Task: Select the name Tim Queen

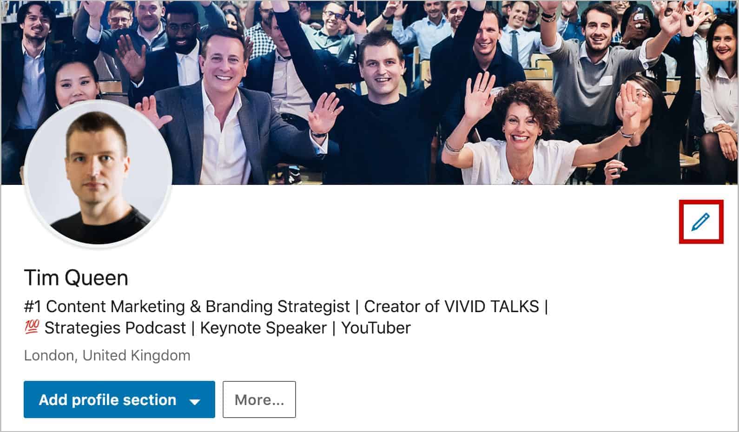Action: pos(76,278)
